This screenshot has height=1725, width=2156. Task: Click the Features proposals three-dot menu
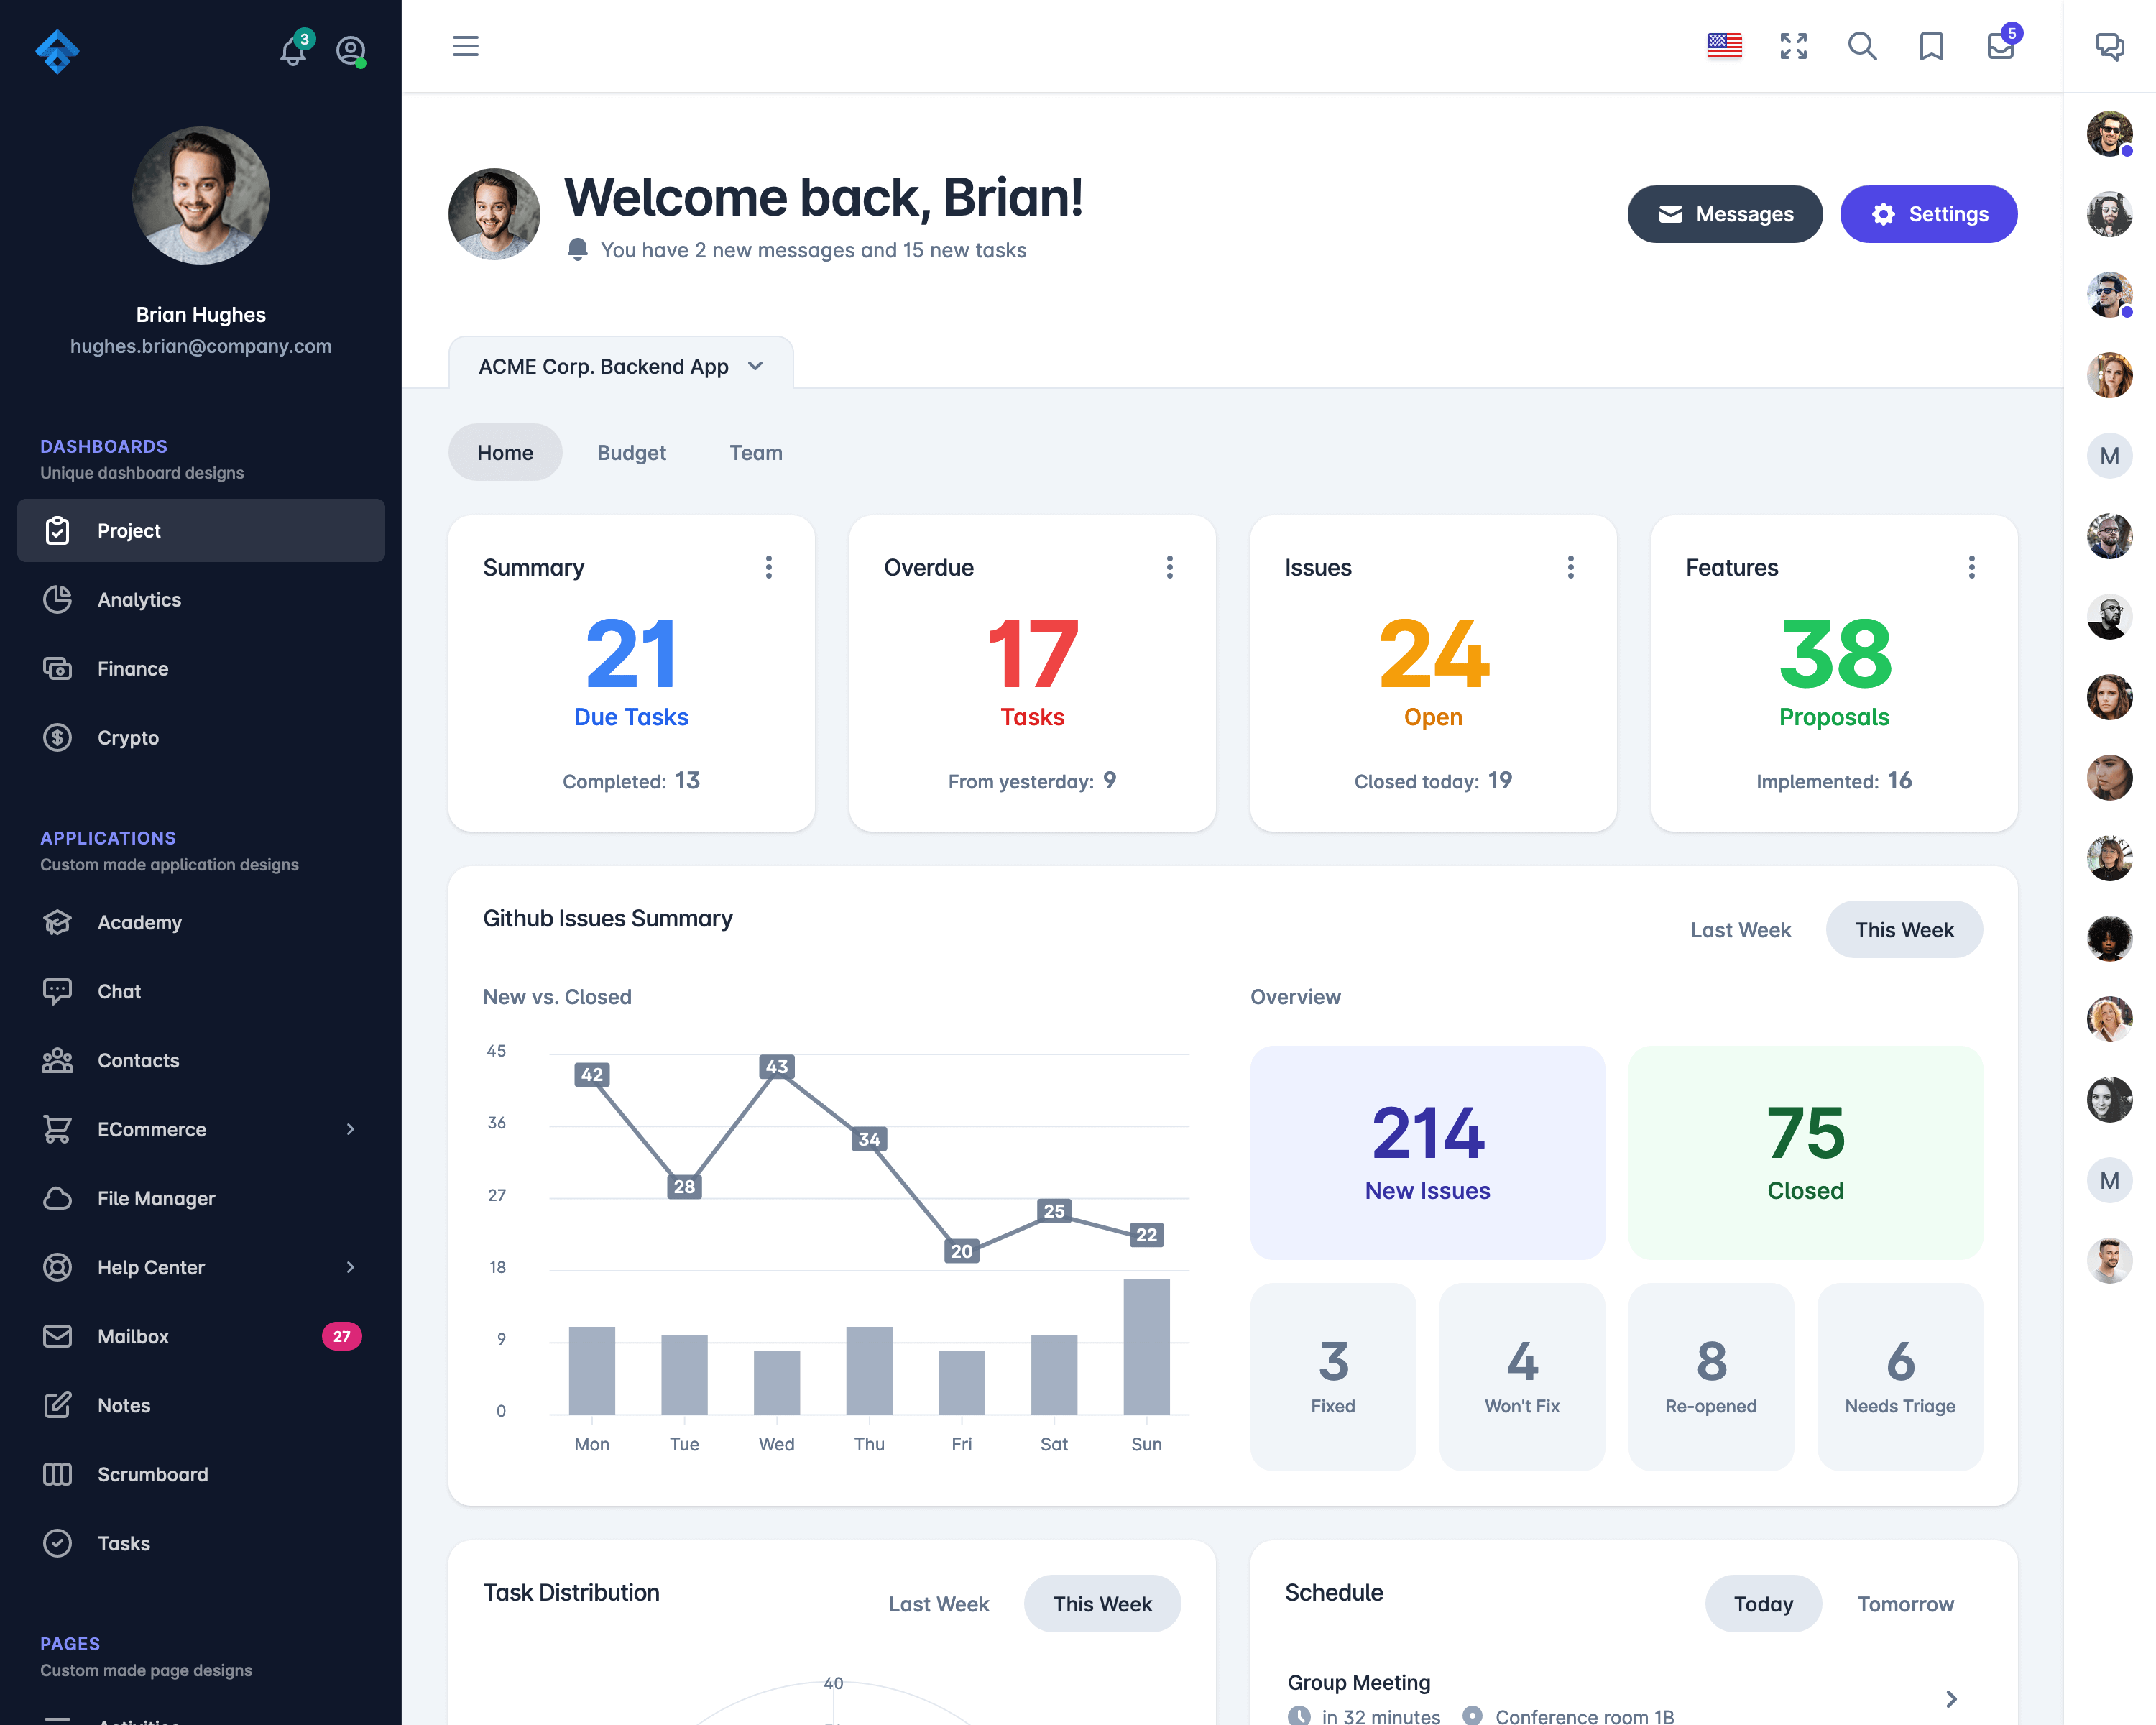click(x=1971, y=567)
